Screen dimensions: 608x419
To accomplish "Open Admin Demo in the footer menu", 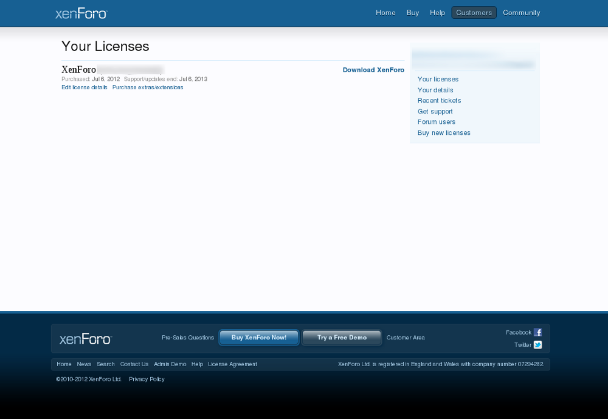I will point(170,364).
